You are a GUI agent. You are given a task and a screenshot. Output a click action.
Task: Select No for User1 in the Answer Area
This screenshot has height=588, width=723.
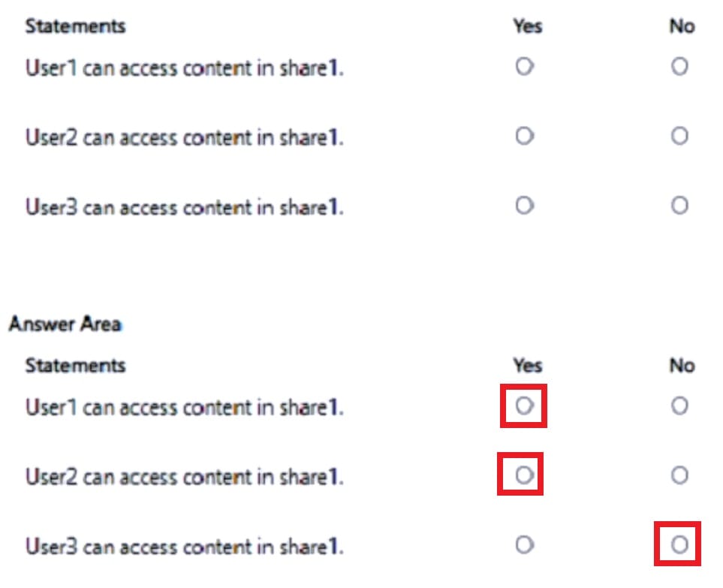679,406
